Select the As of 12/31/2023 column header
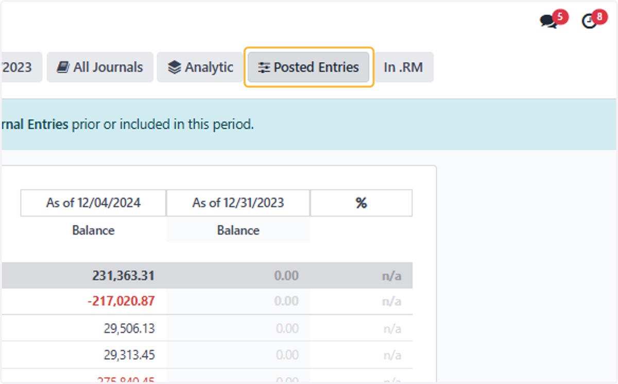 click(x=238, y=203)
